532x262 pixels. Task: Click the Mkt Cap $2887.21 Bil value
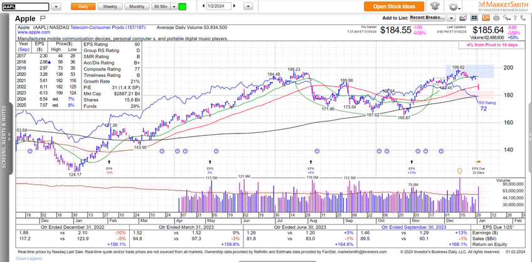(125, 94)
